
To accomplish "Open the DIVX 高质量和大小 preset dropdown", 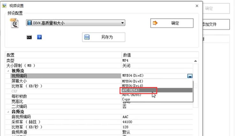I will click(75, 23).
